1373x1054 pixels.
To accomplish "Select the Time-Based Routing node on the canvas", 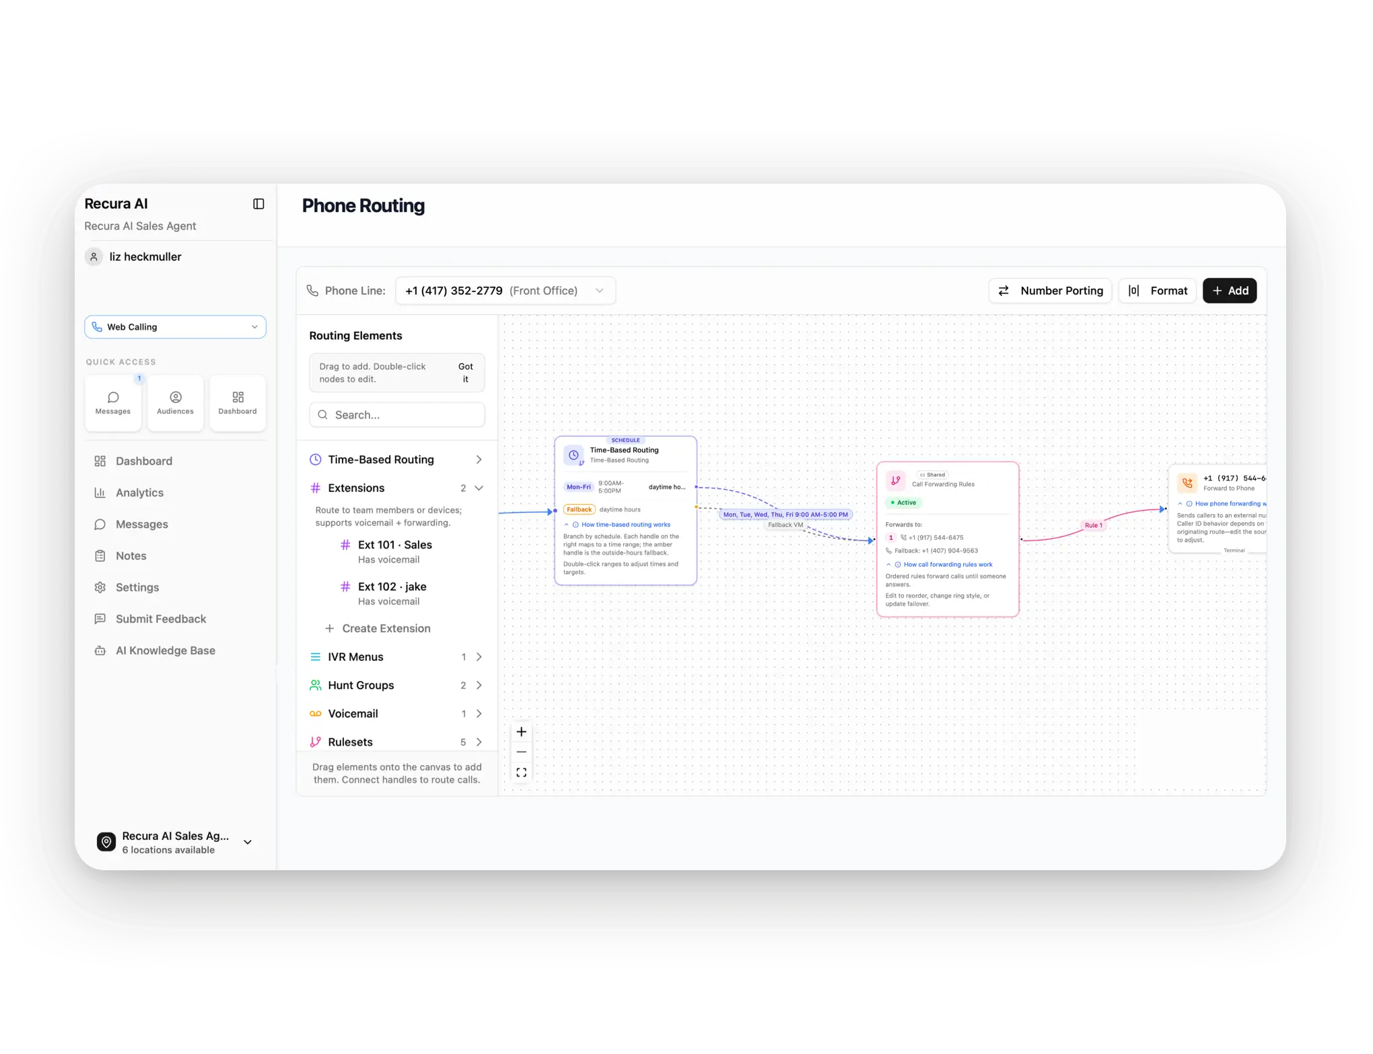I will [x=625, y=511].
